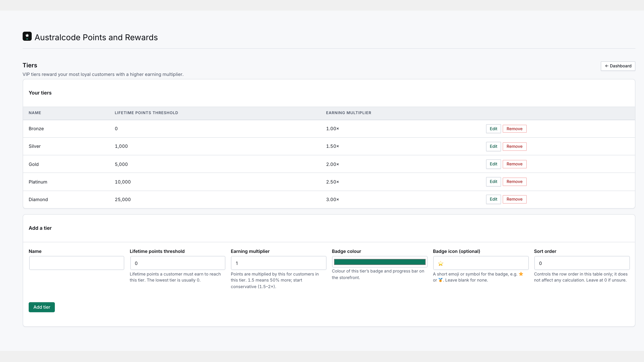This screenshot has height=362, width=644.
Task: Click the 1,000 threshold value
Action: tap(121, 146)
